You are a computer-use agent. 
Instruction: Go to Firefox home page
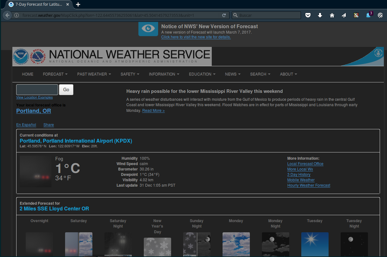coord(332,15)
